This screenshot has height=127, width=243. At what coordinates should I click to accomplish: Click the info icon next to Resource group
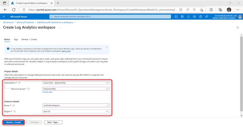(x=29, y=89)
